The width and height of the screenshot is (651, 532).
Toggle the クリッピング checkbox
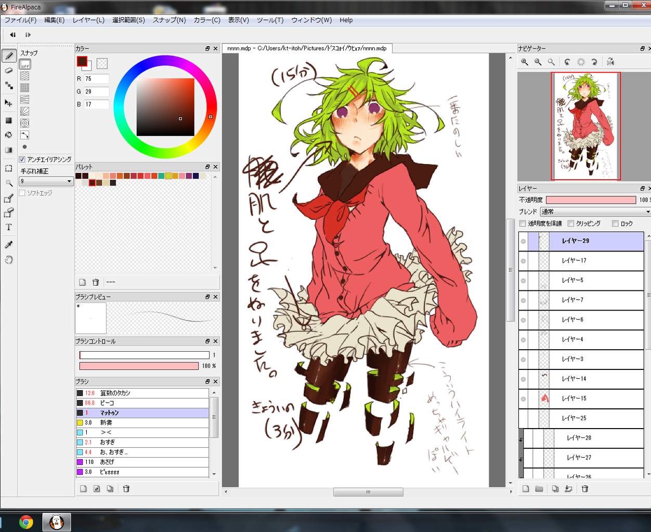571,223
